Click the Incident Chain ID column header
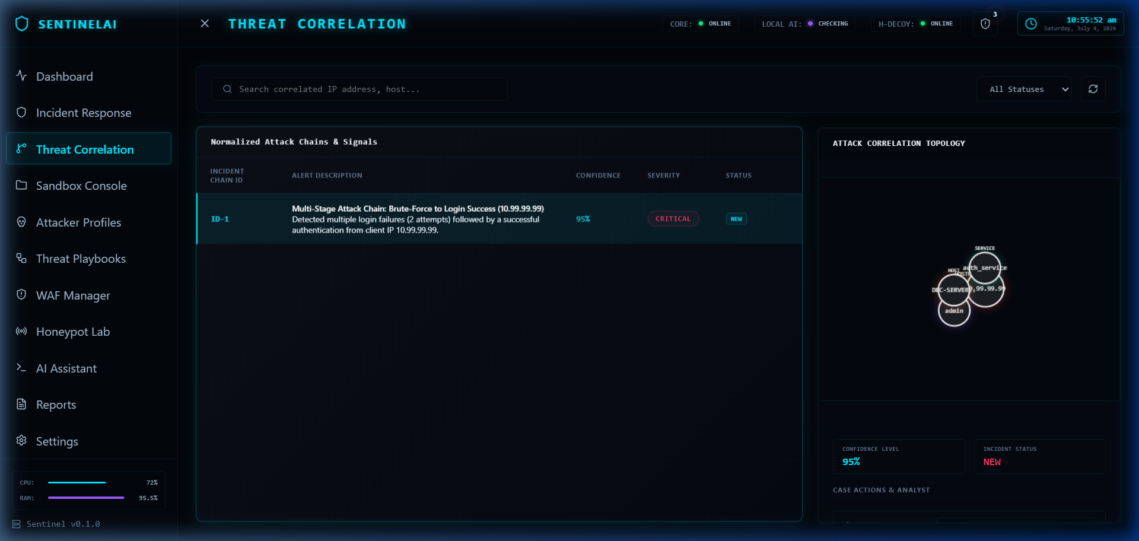The width and height of the screenshot is (1139, 541). (x=227, y=176)
